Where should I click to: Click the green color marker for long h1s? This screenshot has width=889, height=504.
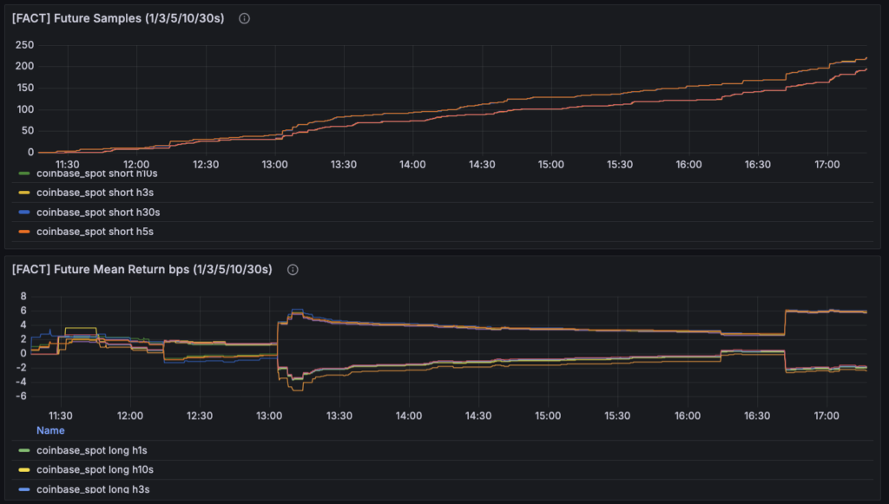tap(24, 450)
